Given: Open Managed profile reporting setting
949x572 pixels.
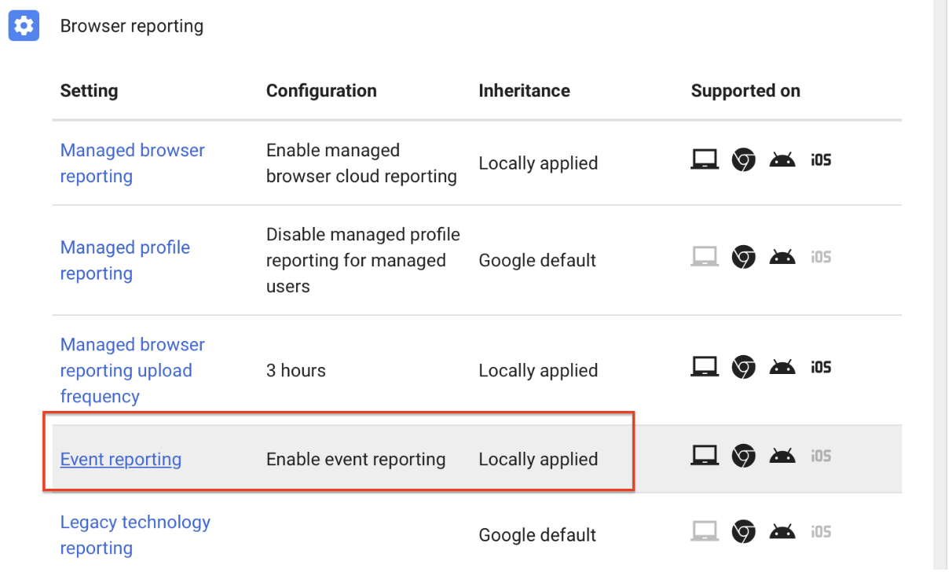Looking at the screenshot, I should click(125, 260).
